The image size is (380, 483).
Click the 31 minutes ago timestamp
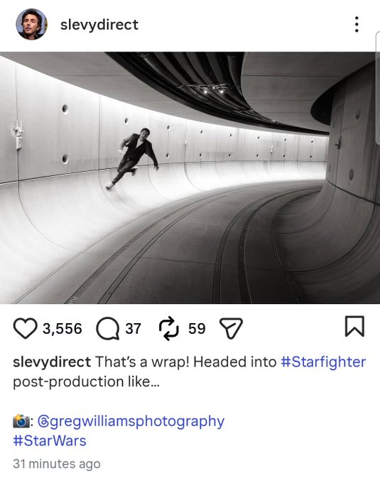[57, 464]
